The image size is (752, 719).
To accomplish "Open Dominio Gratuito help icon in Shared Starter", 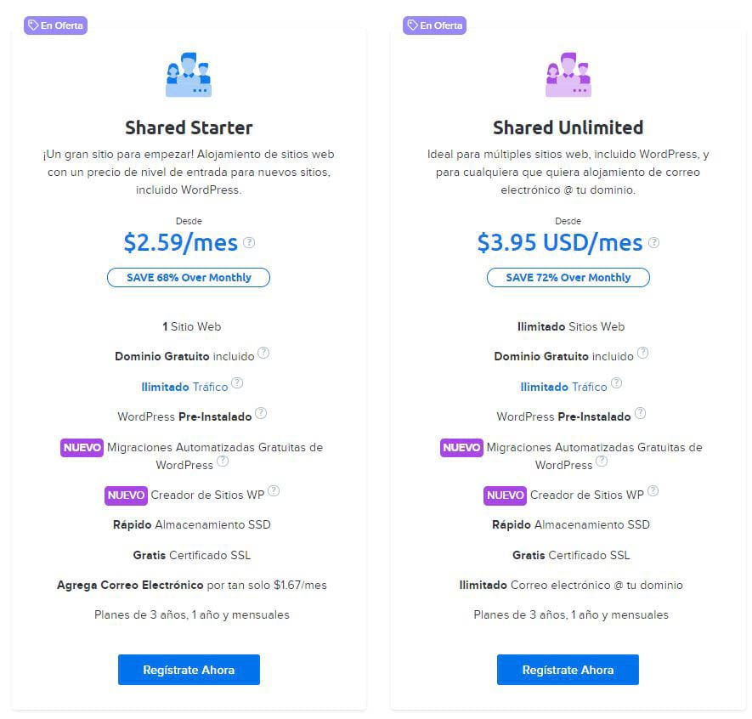I will [263, 354].
